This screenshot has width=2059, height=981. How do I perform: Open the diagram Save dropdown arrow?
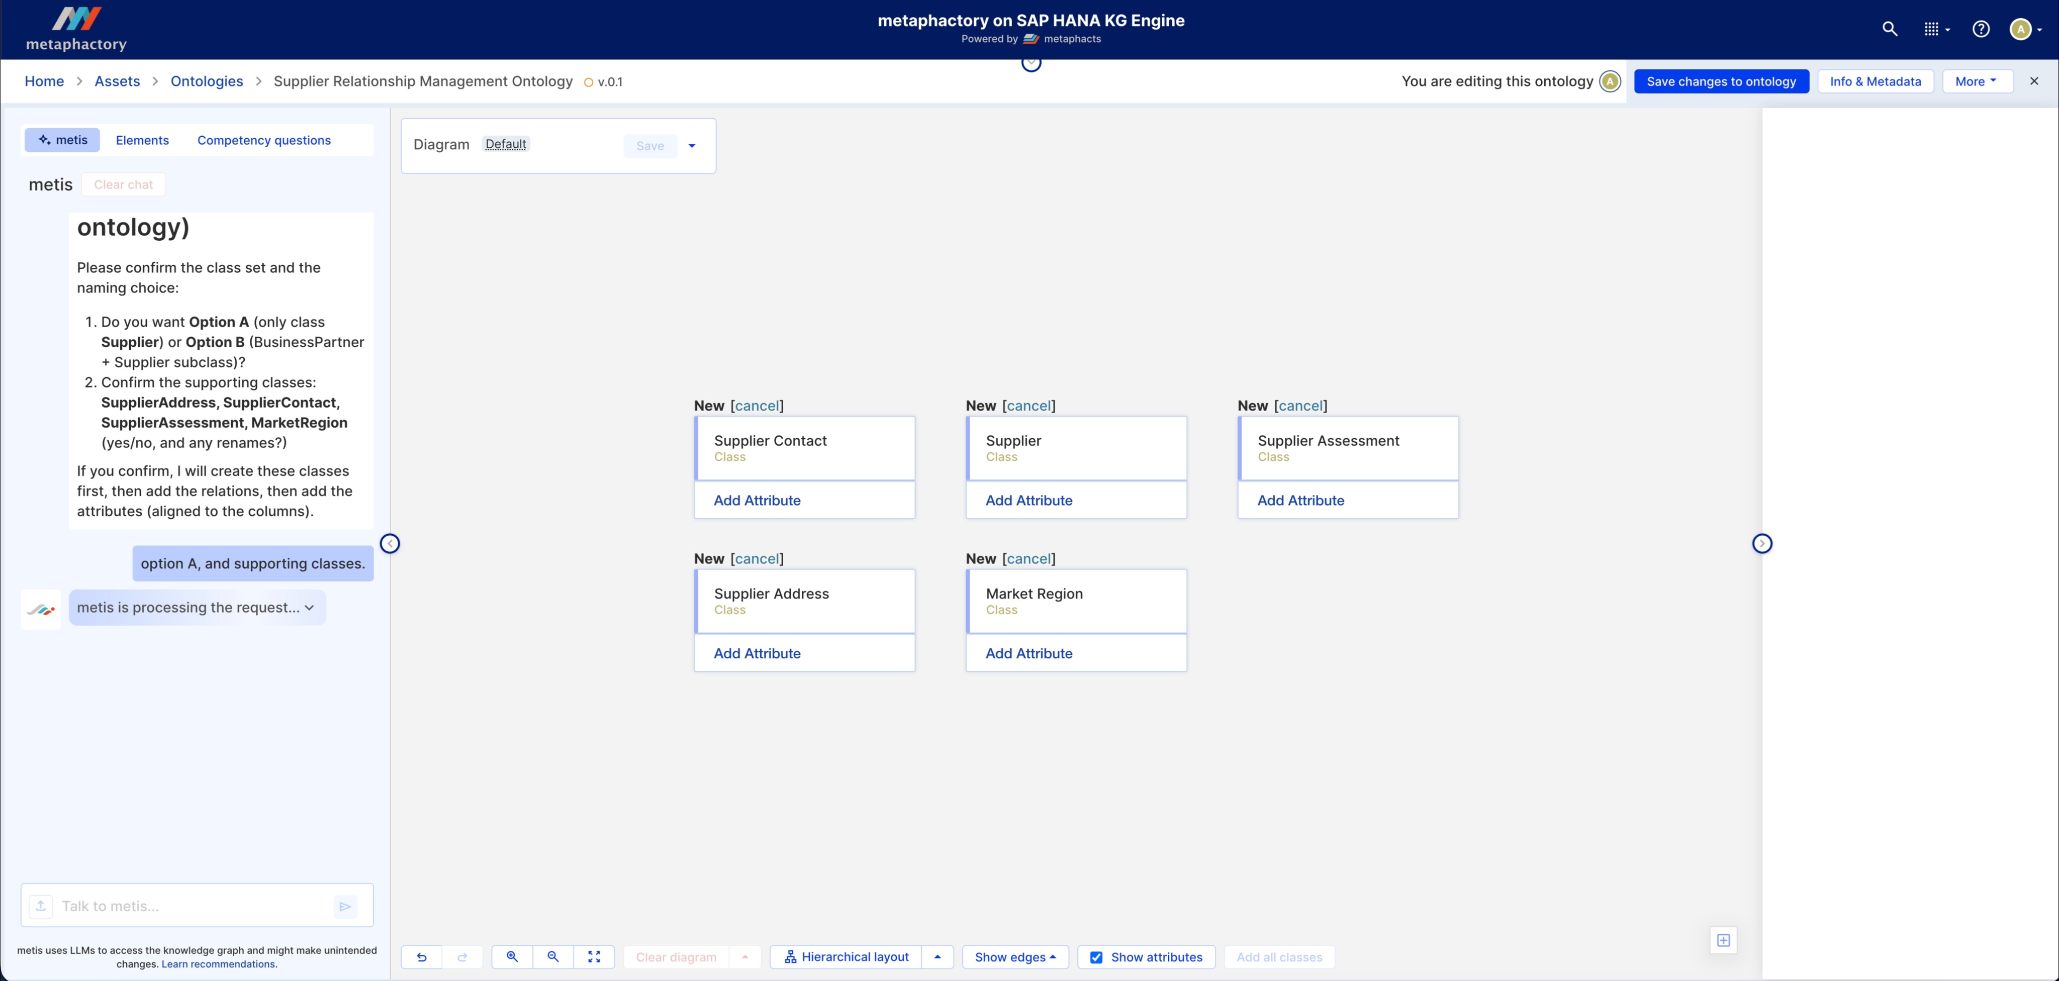(692, 145)
